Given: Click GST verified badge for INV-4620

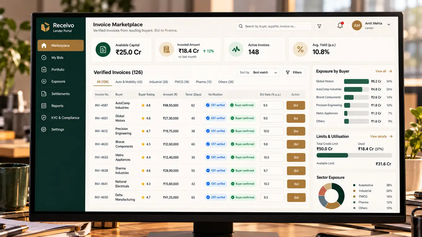Looking at the screenshot, I should (x=215, y=144).
